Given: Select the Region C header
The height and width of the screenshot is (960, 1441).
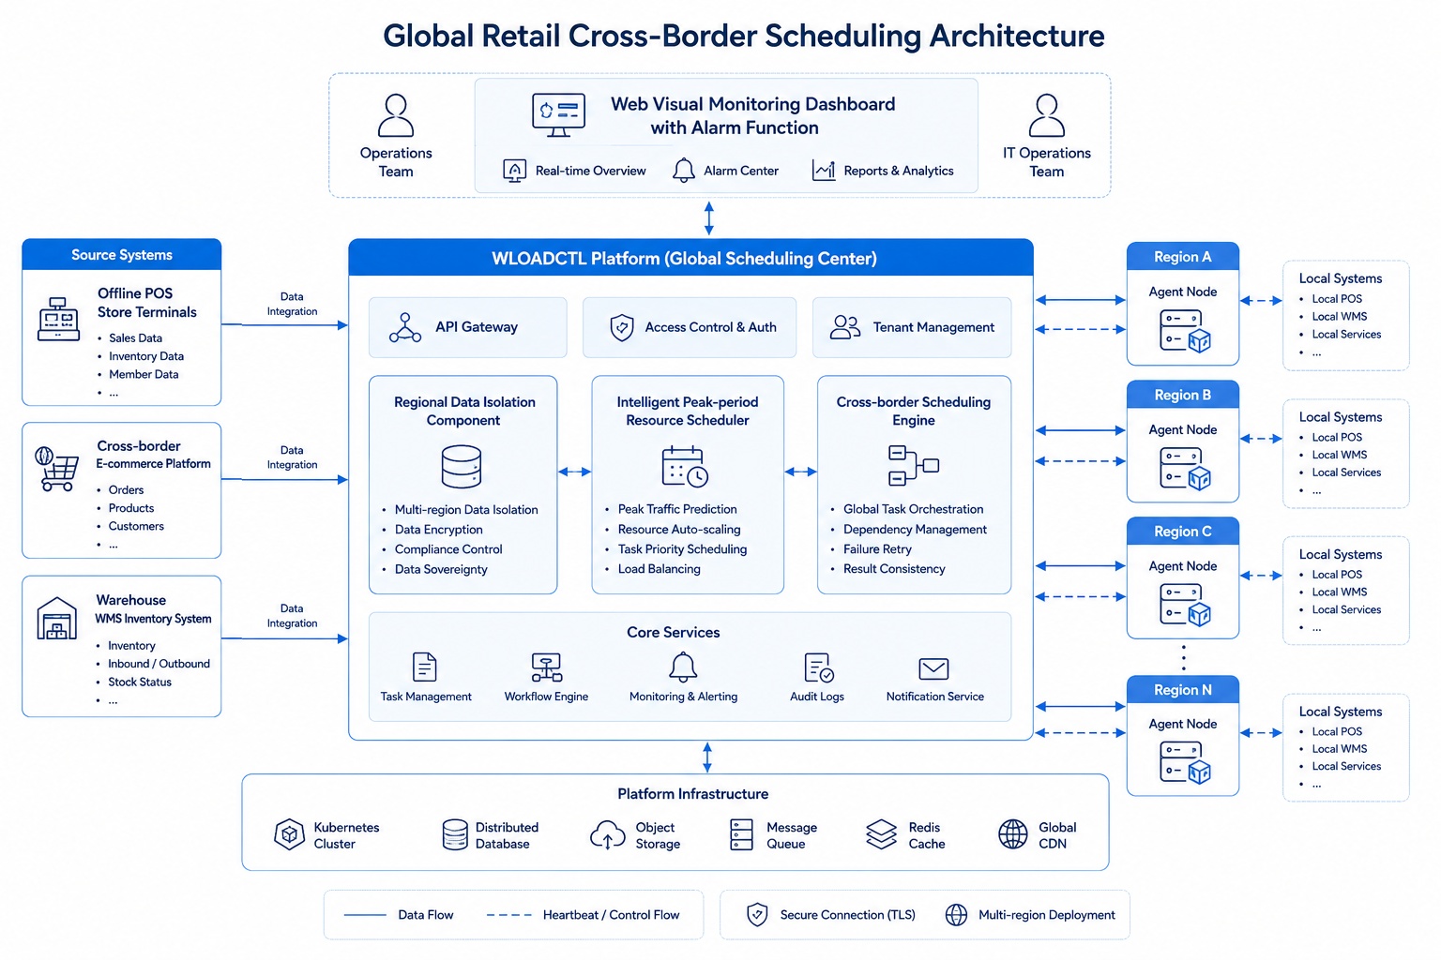Looking at the screenshot, I should click(1183, 532).
